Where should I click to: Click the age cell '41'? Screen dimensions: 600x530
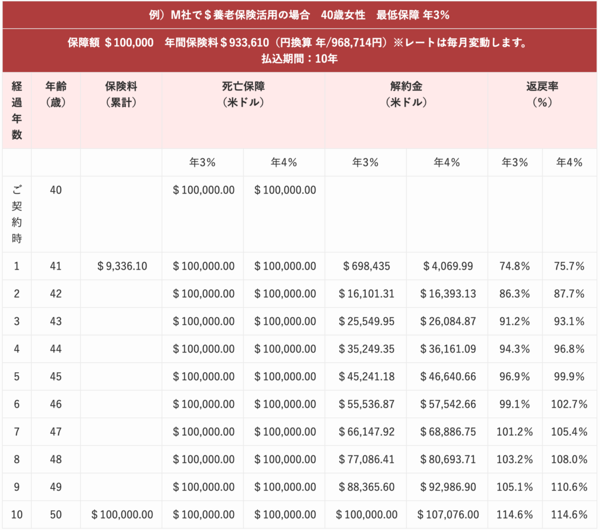tap(56, 266)
